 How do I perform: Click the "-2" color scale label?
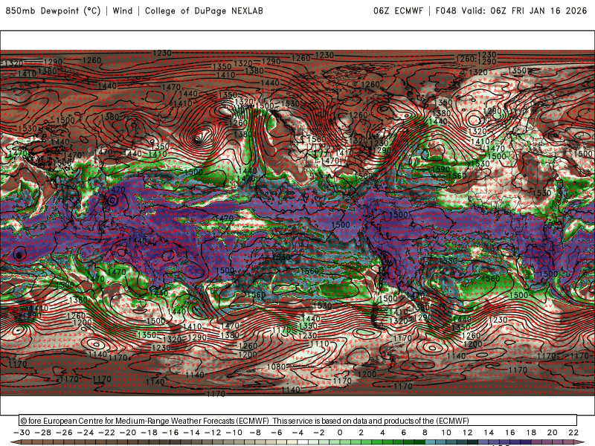pyautogui.click(x=319, y=433)
